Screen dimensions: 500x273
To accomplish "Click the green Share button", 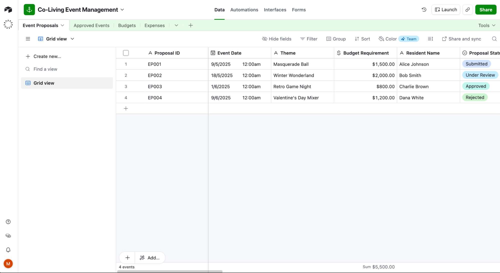I will click(485, 9).
